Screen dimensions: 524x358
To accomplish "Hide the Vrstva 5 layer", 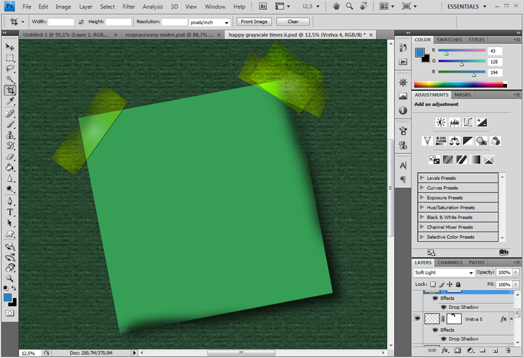I will 417,319.
